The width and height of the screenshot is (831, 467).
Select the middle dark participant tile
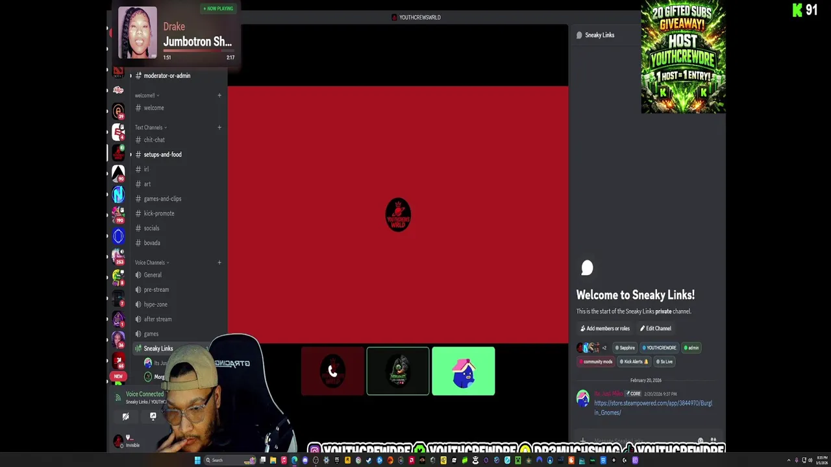click(398, 371)
